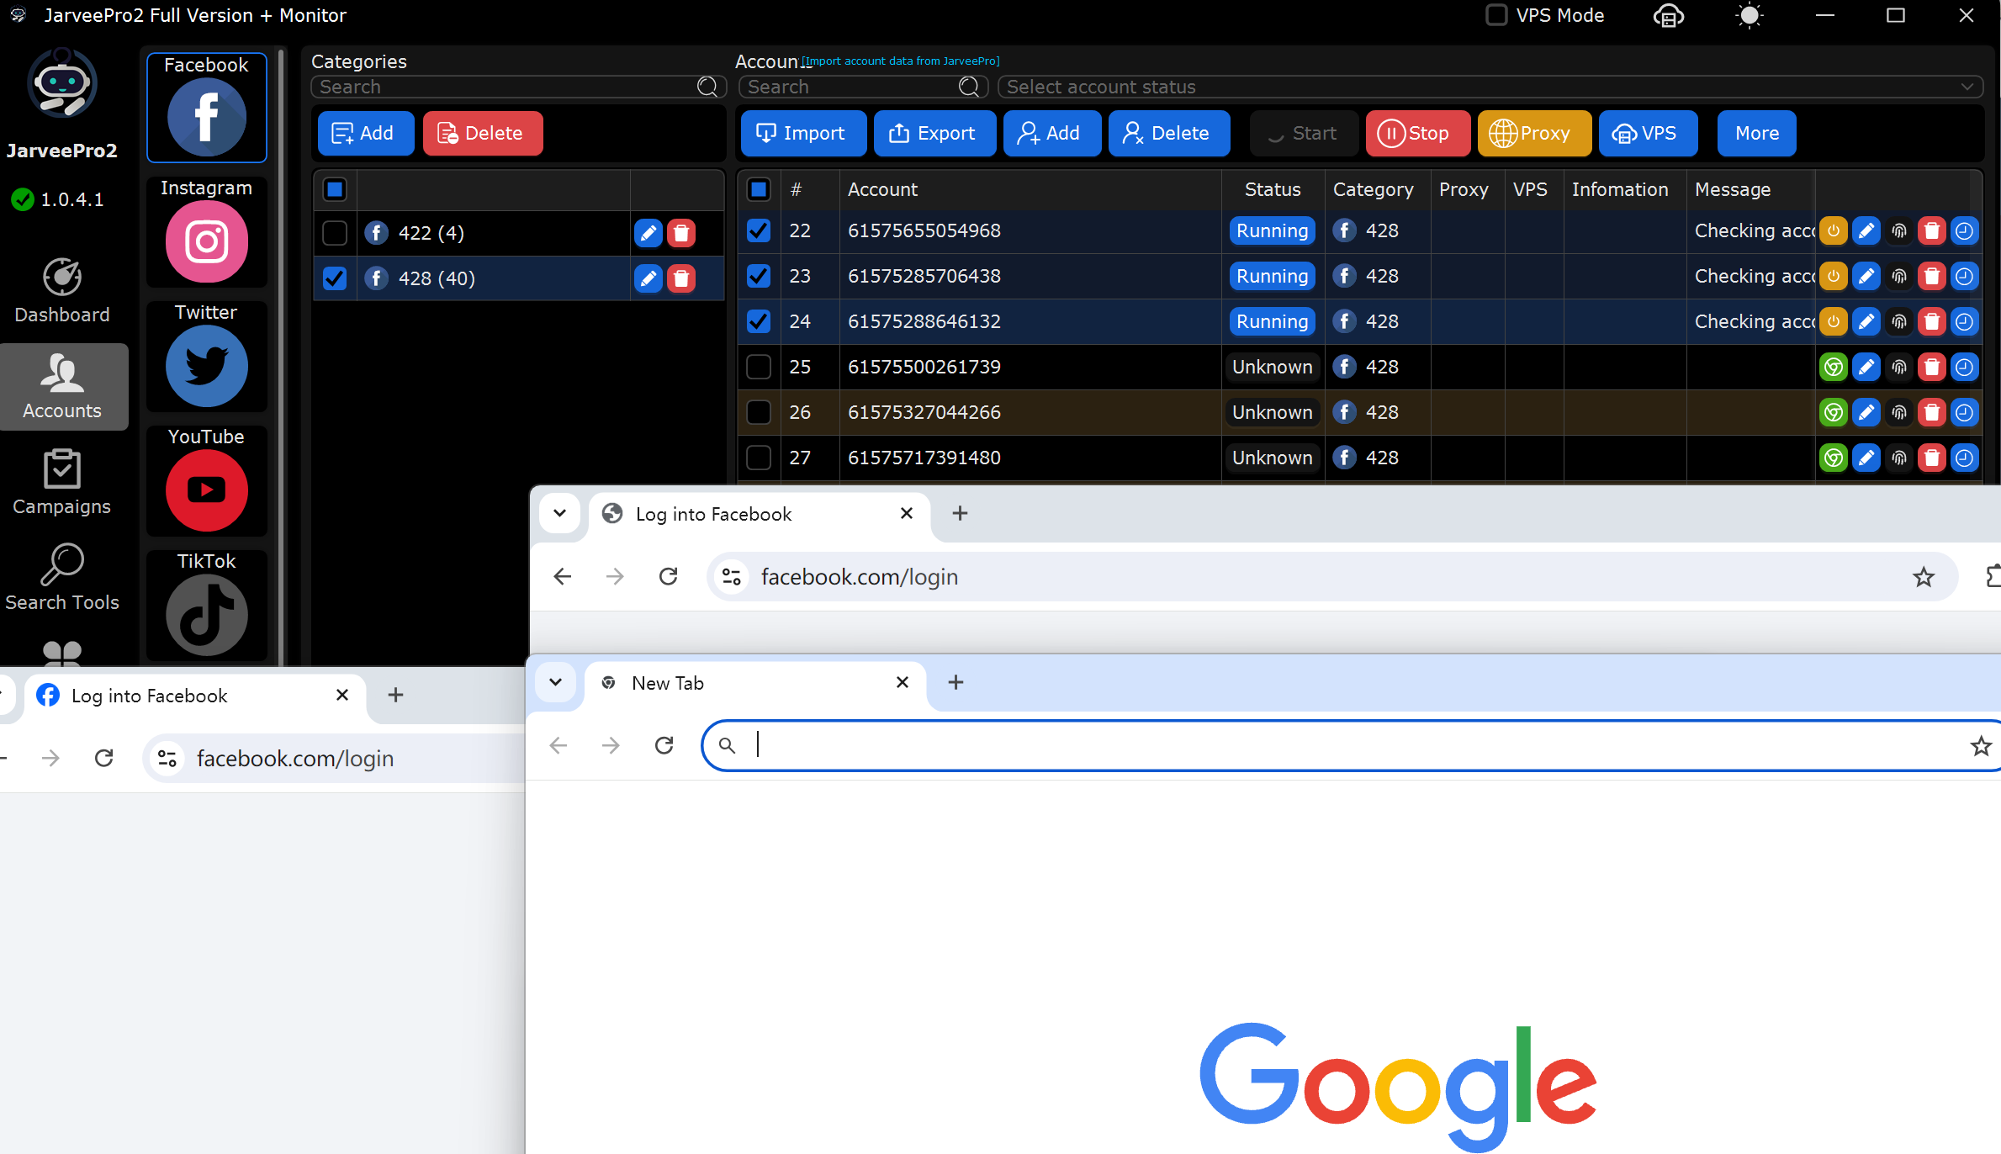Click the VPS cloud icon in the title bar

[1669, 16]
